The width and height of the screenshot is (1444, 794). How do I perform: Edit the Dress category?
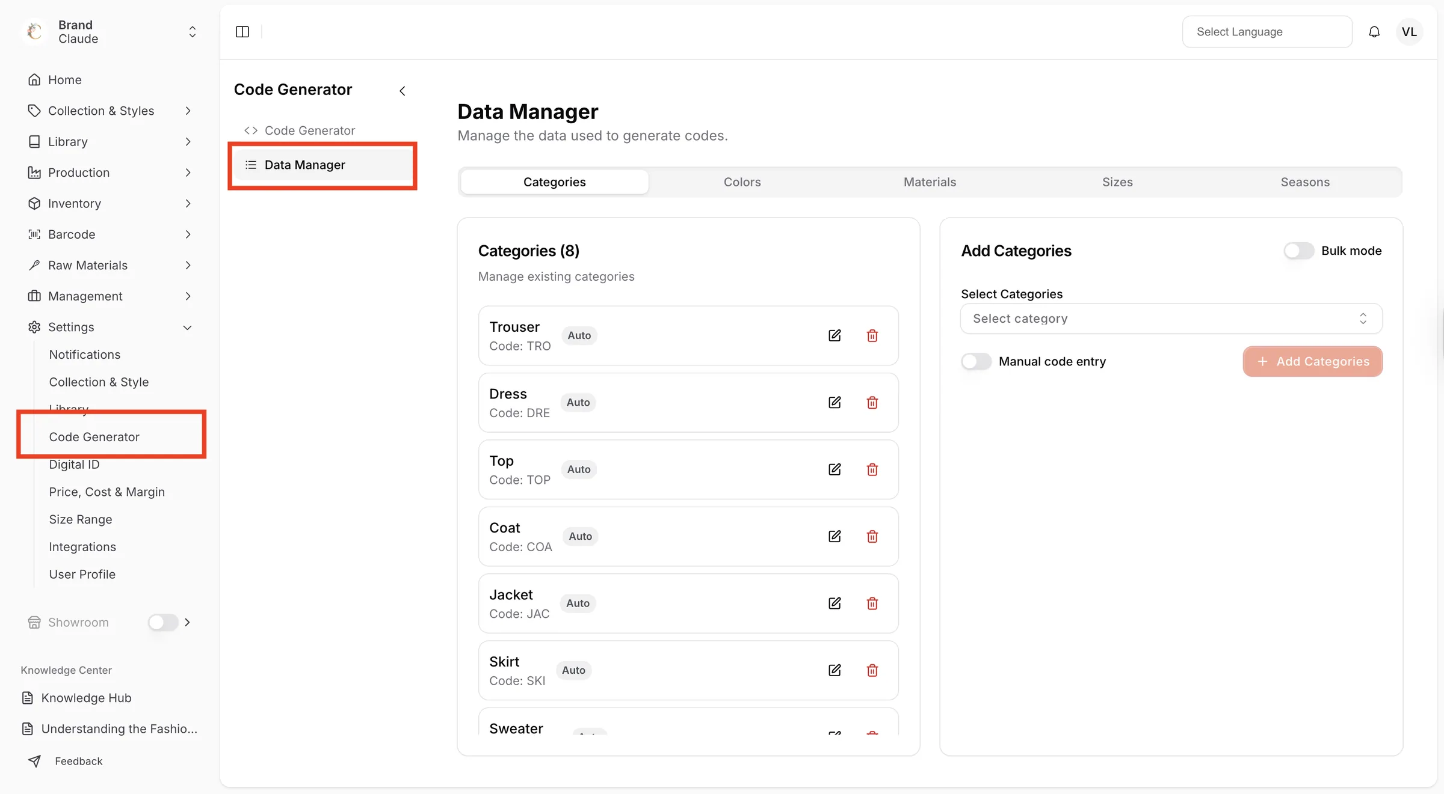835,402
